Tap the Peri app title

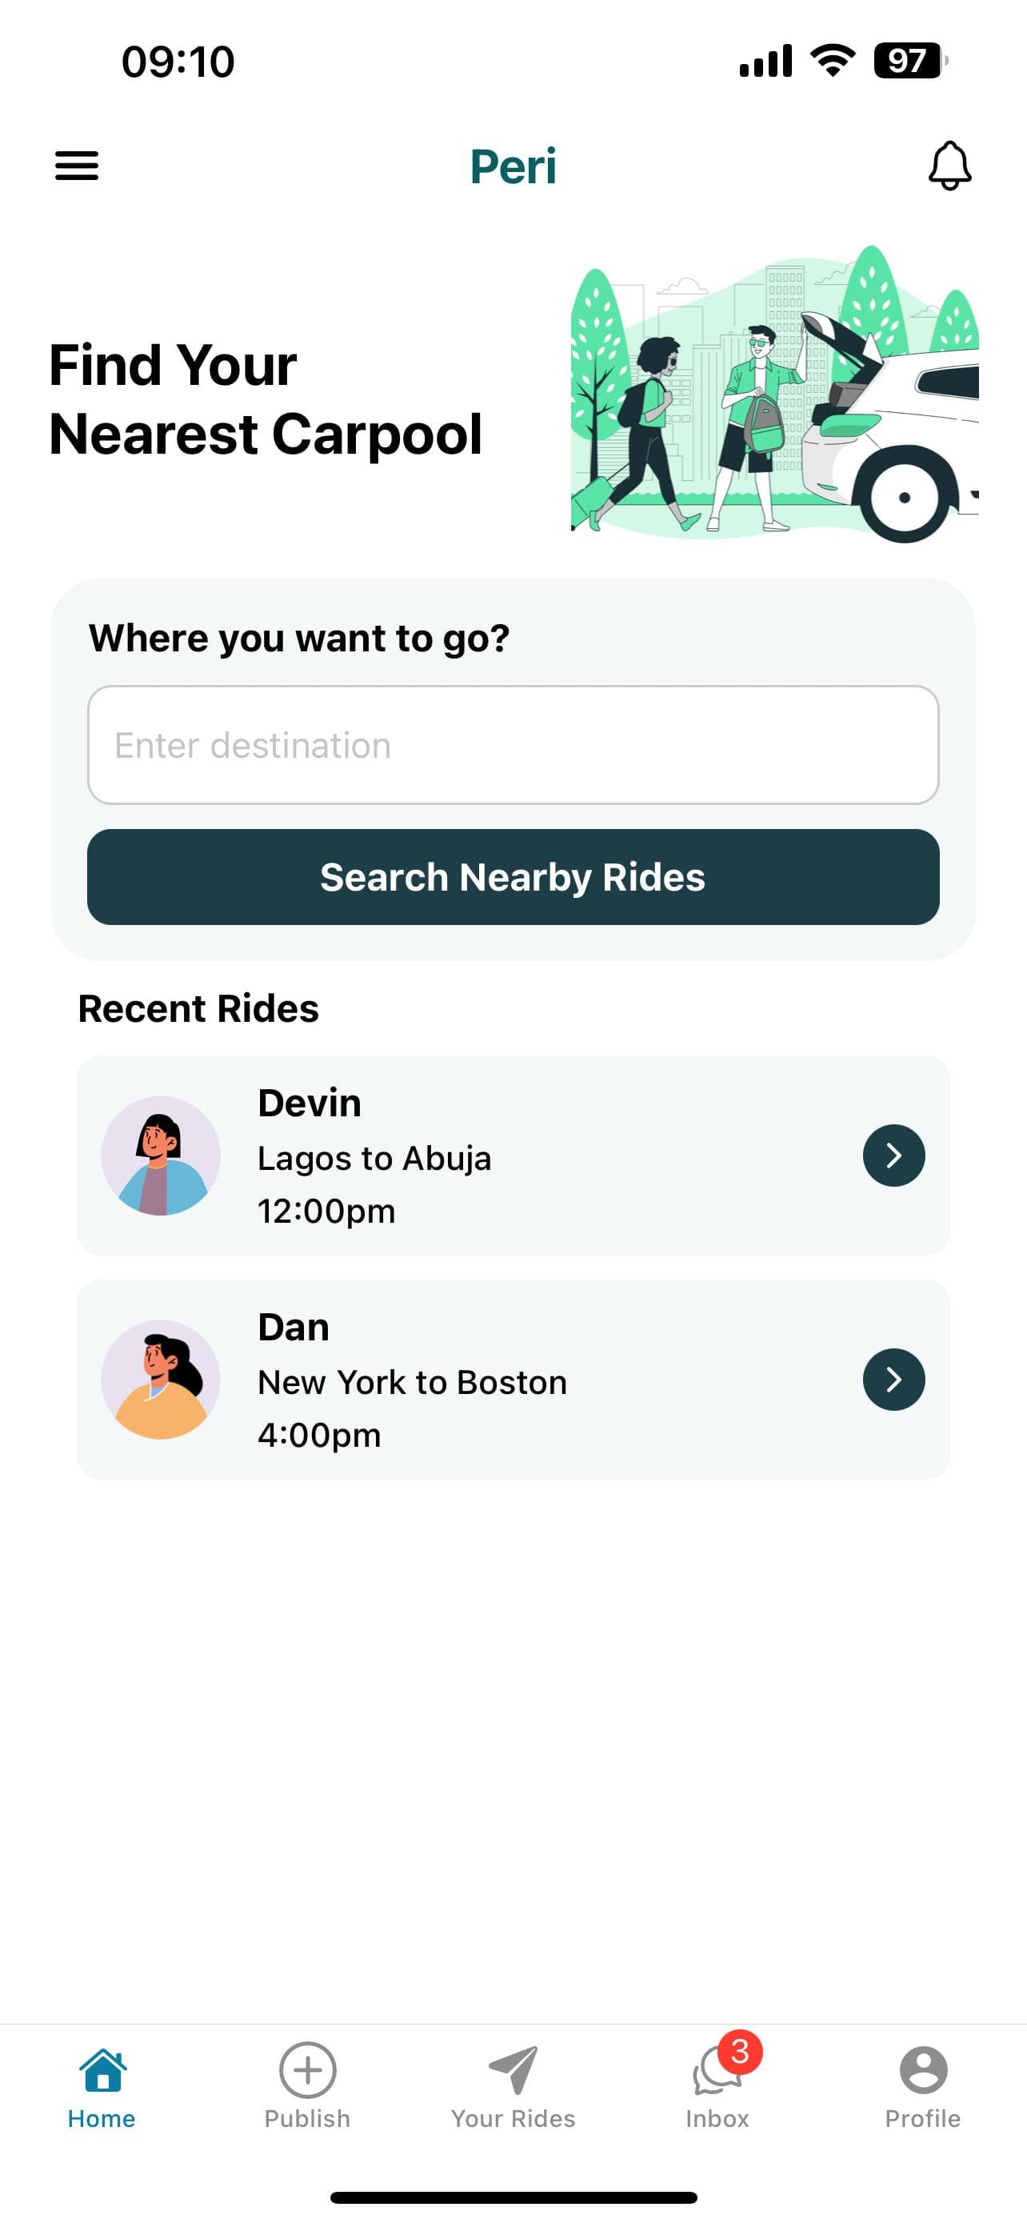(x=513, y=166)
